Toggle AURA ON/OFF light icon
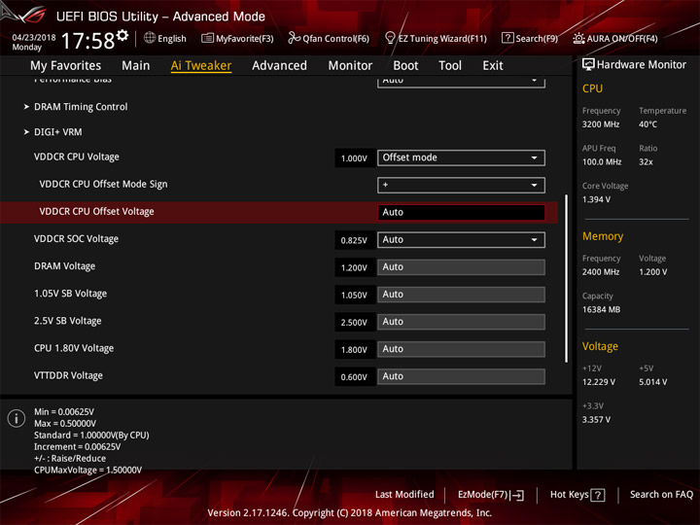Image resolution: width=700 pixels, height=525 pixels. (x=578, y=38)
